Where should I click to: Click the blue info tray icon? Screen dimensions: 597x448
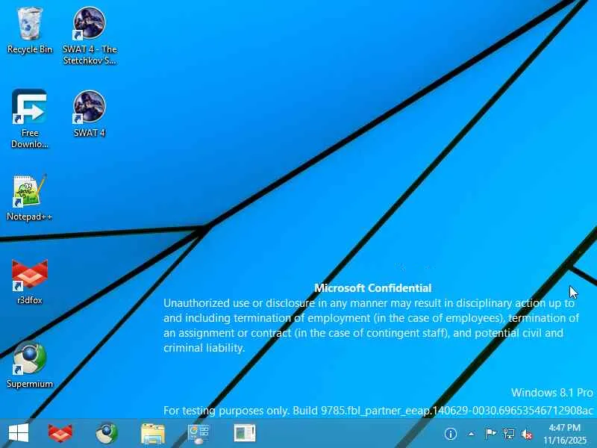[x=451, y=434]
